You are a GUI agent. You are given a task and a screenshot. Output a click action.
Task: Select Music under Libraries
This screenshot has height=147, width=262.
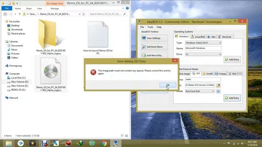tap(14, 49)
